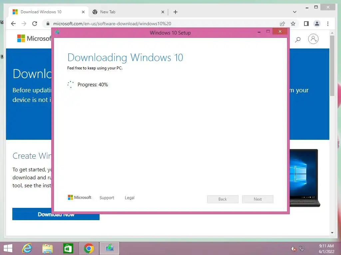Minimize the Windows 10 Setup dialog

pos(259,32)
